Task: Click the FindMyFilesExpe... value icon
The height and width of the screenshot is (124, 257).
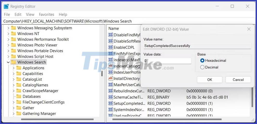Action: pyautogui.click(x=111, y=54)
